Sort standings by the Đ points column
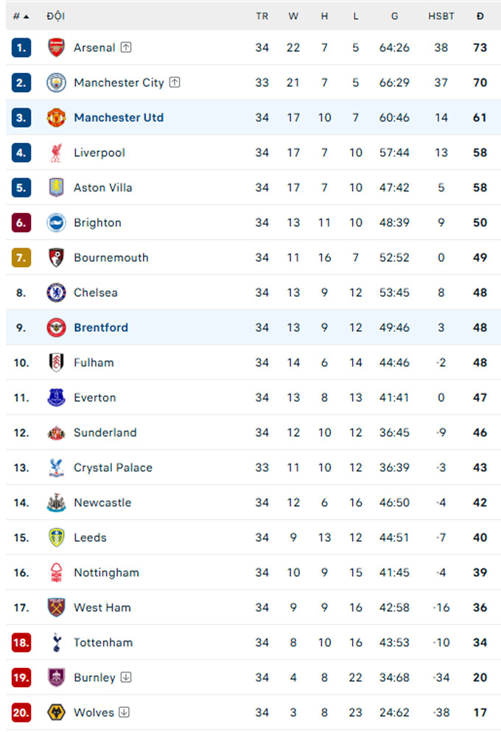 pos(480,16)
